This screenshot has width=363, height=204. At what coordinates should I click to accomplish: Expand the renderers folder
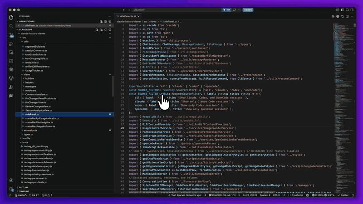[24, 90]
